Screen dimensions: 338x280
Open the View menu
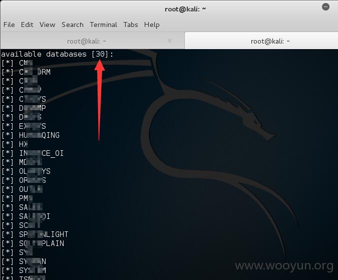[x=47, y=25]
